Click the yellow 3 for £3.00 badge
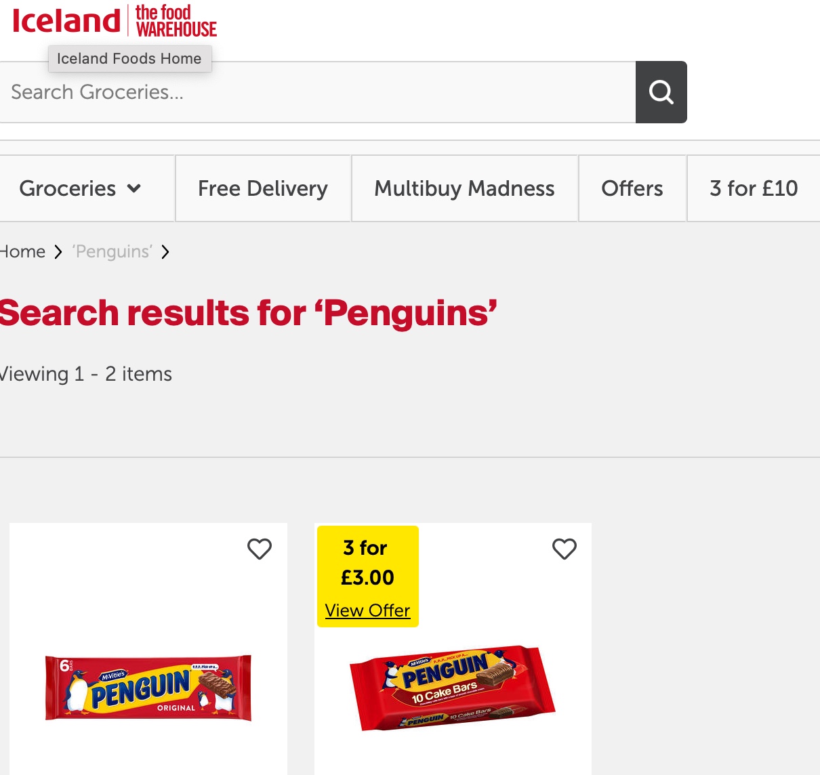Image resolution: width=820 pixels, height=775 pixels. 367,562
